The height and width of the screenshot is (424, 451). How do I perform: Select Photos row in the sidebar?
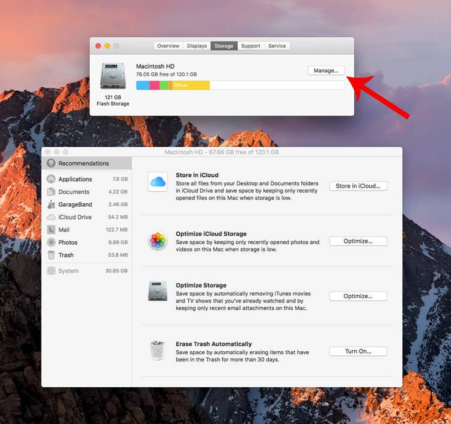87,242
